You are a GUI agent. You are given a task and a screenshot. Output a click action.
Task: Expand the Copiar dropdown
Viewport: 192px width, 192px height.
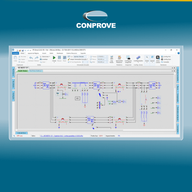(x=26, y=59)
